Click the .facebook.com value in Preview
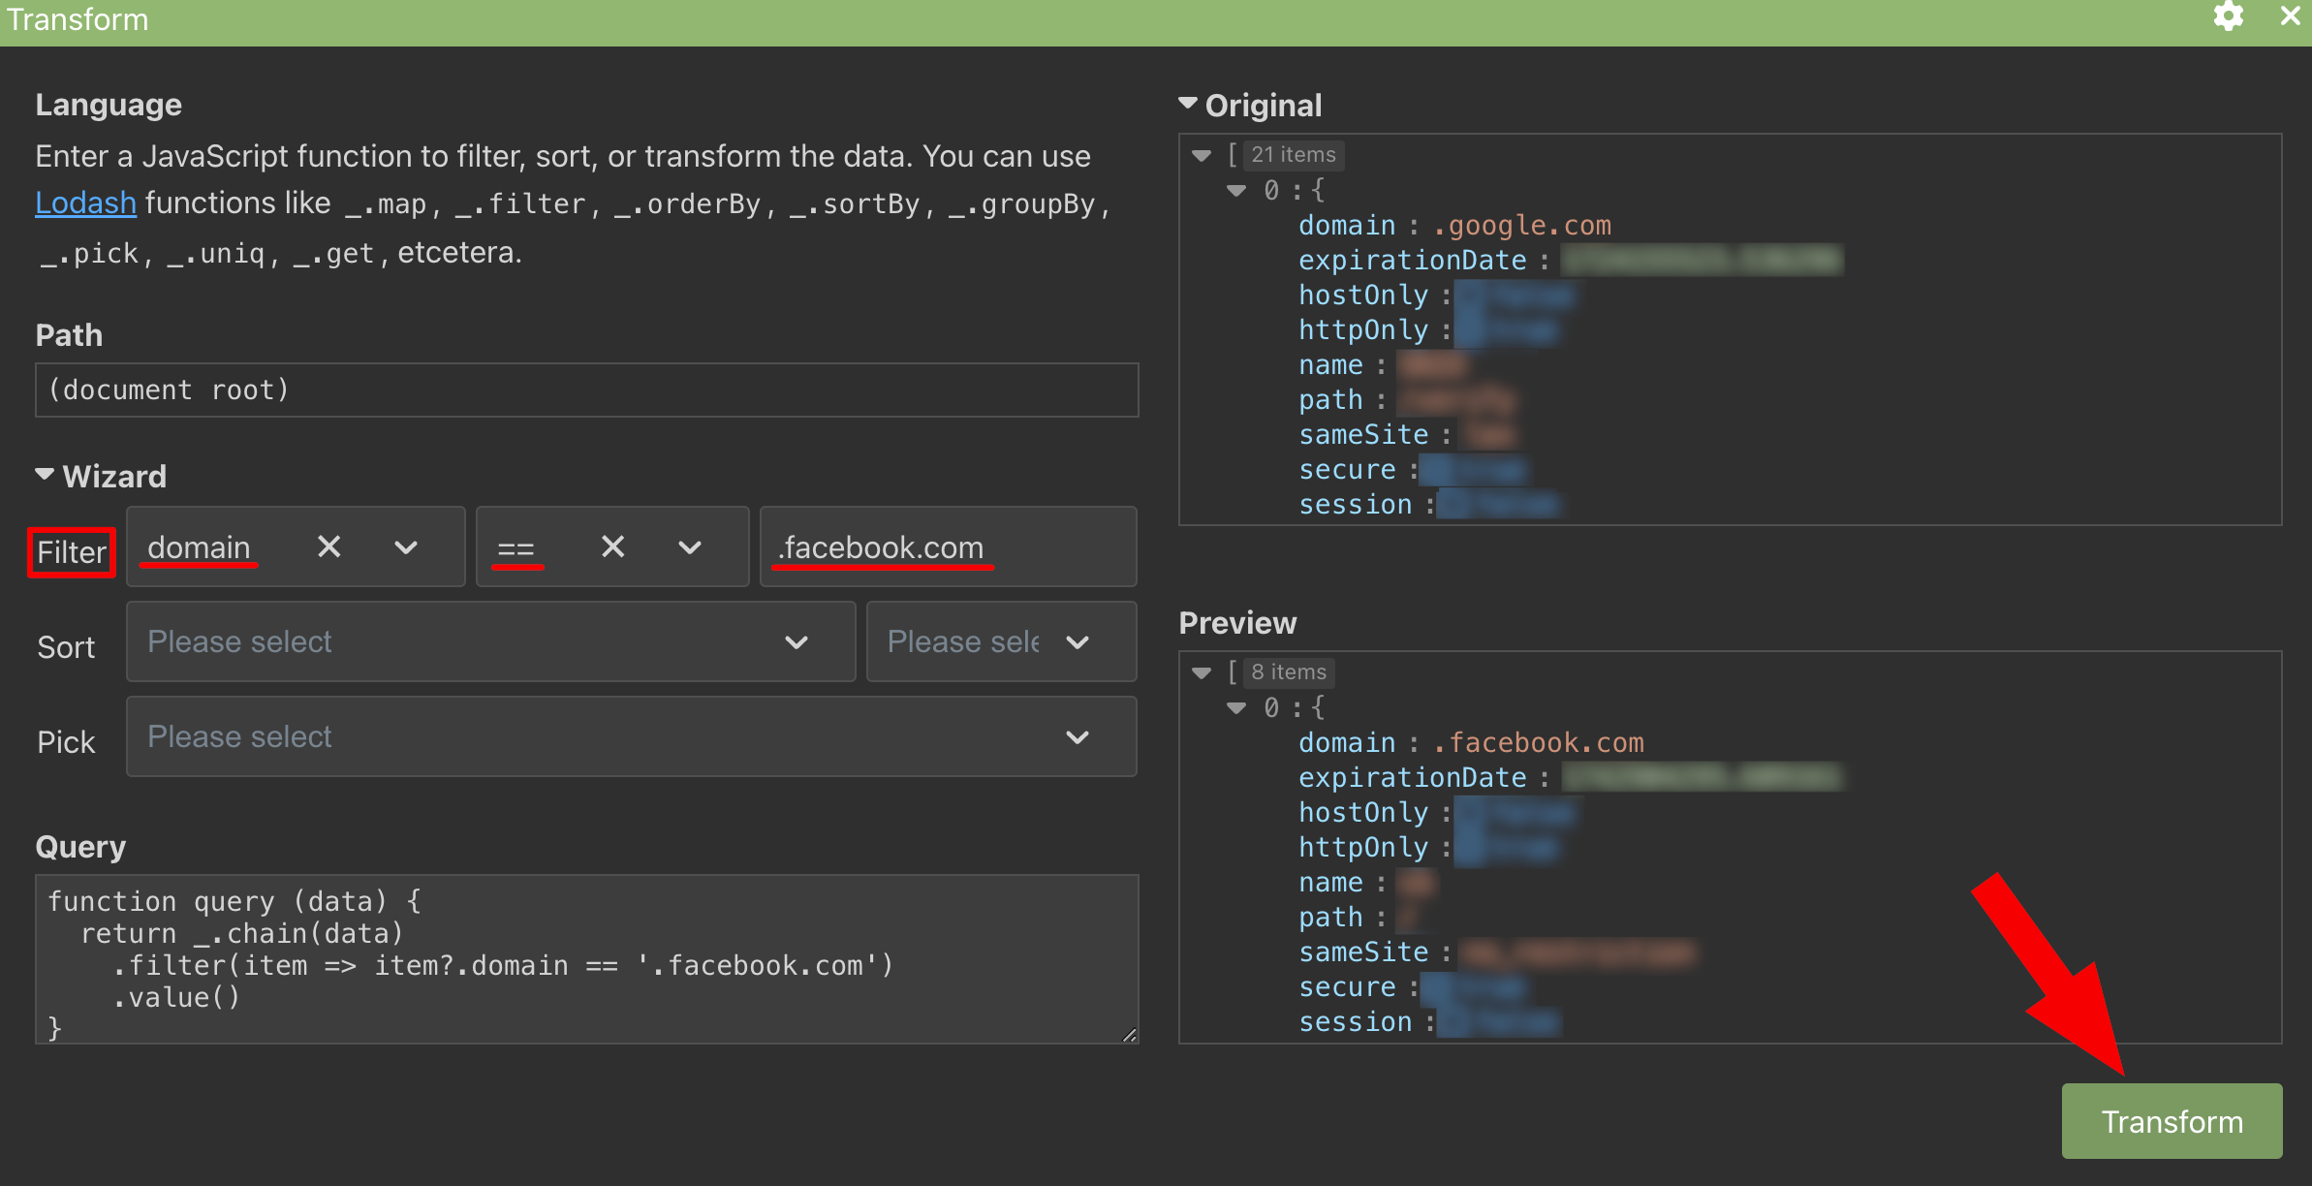 click(1539, 742)
